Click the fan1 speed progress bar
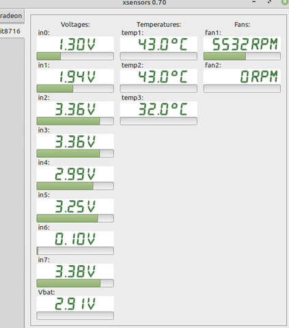This screenshot has height=328, width=289. [242, 56]
